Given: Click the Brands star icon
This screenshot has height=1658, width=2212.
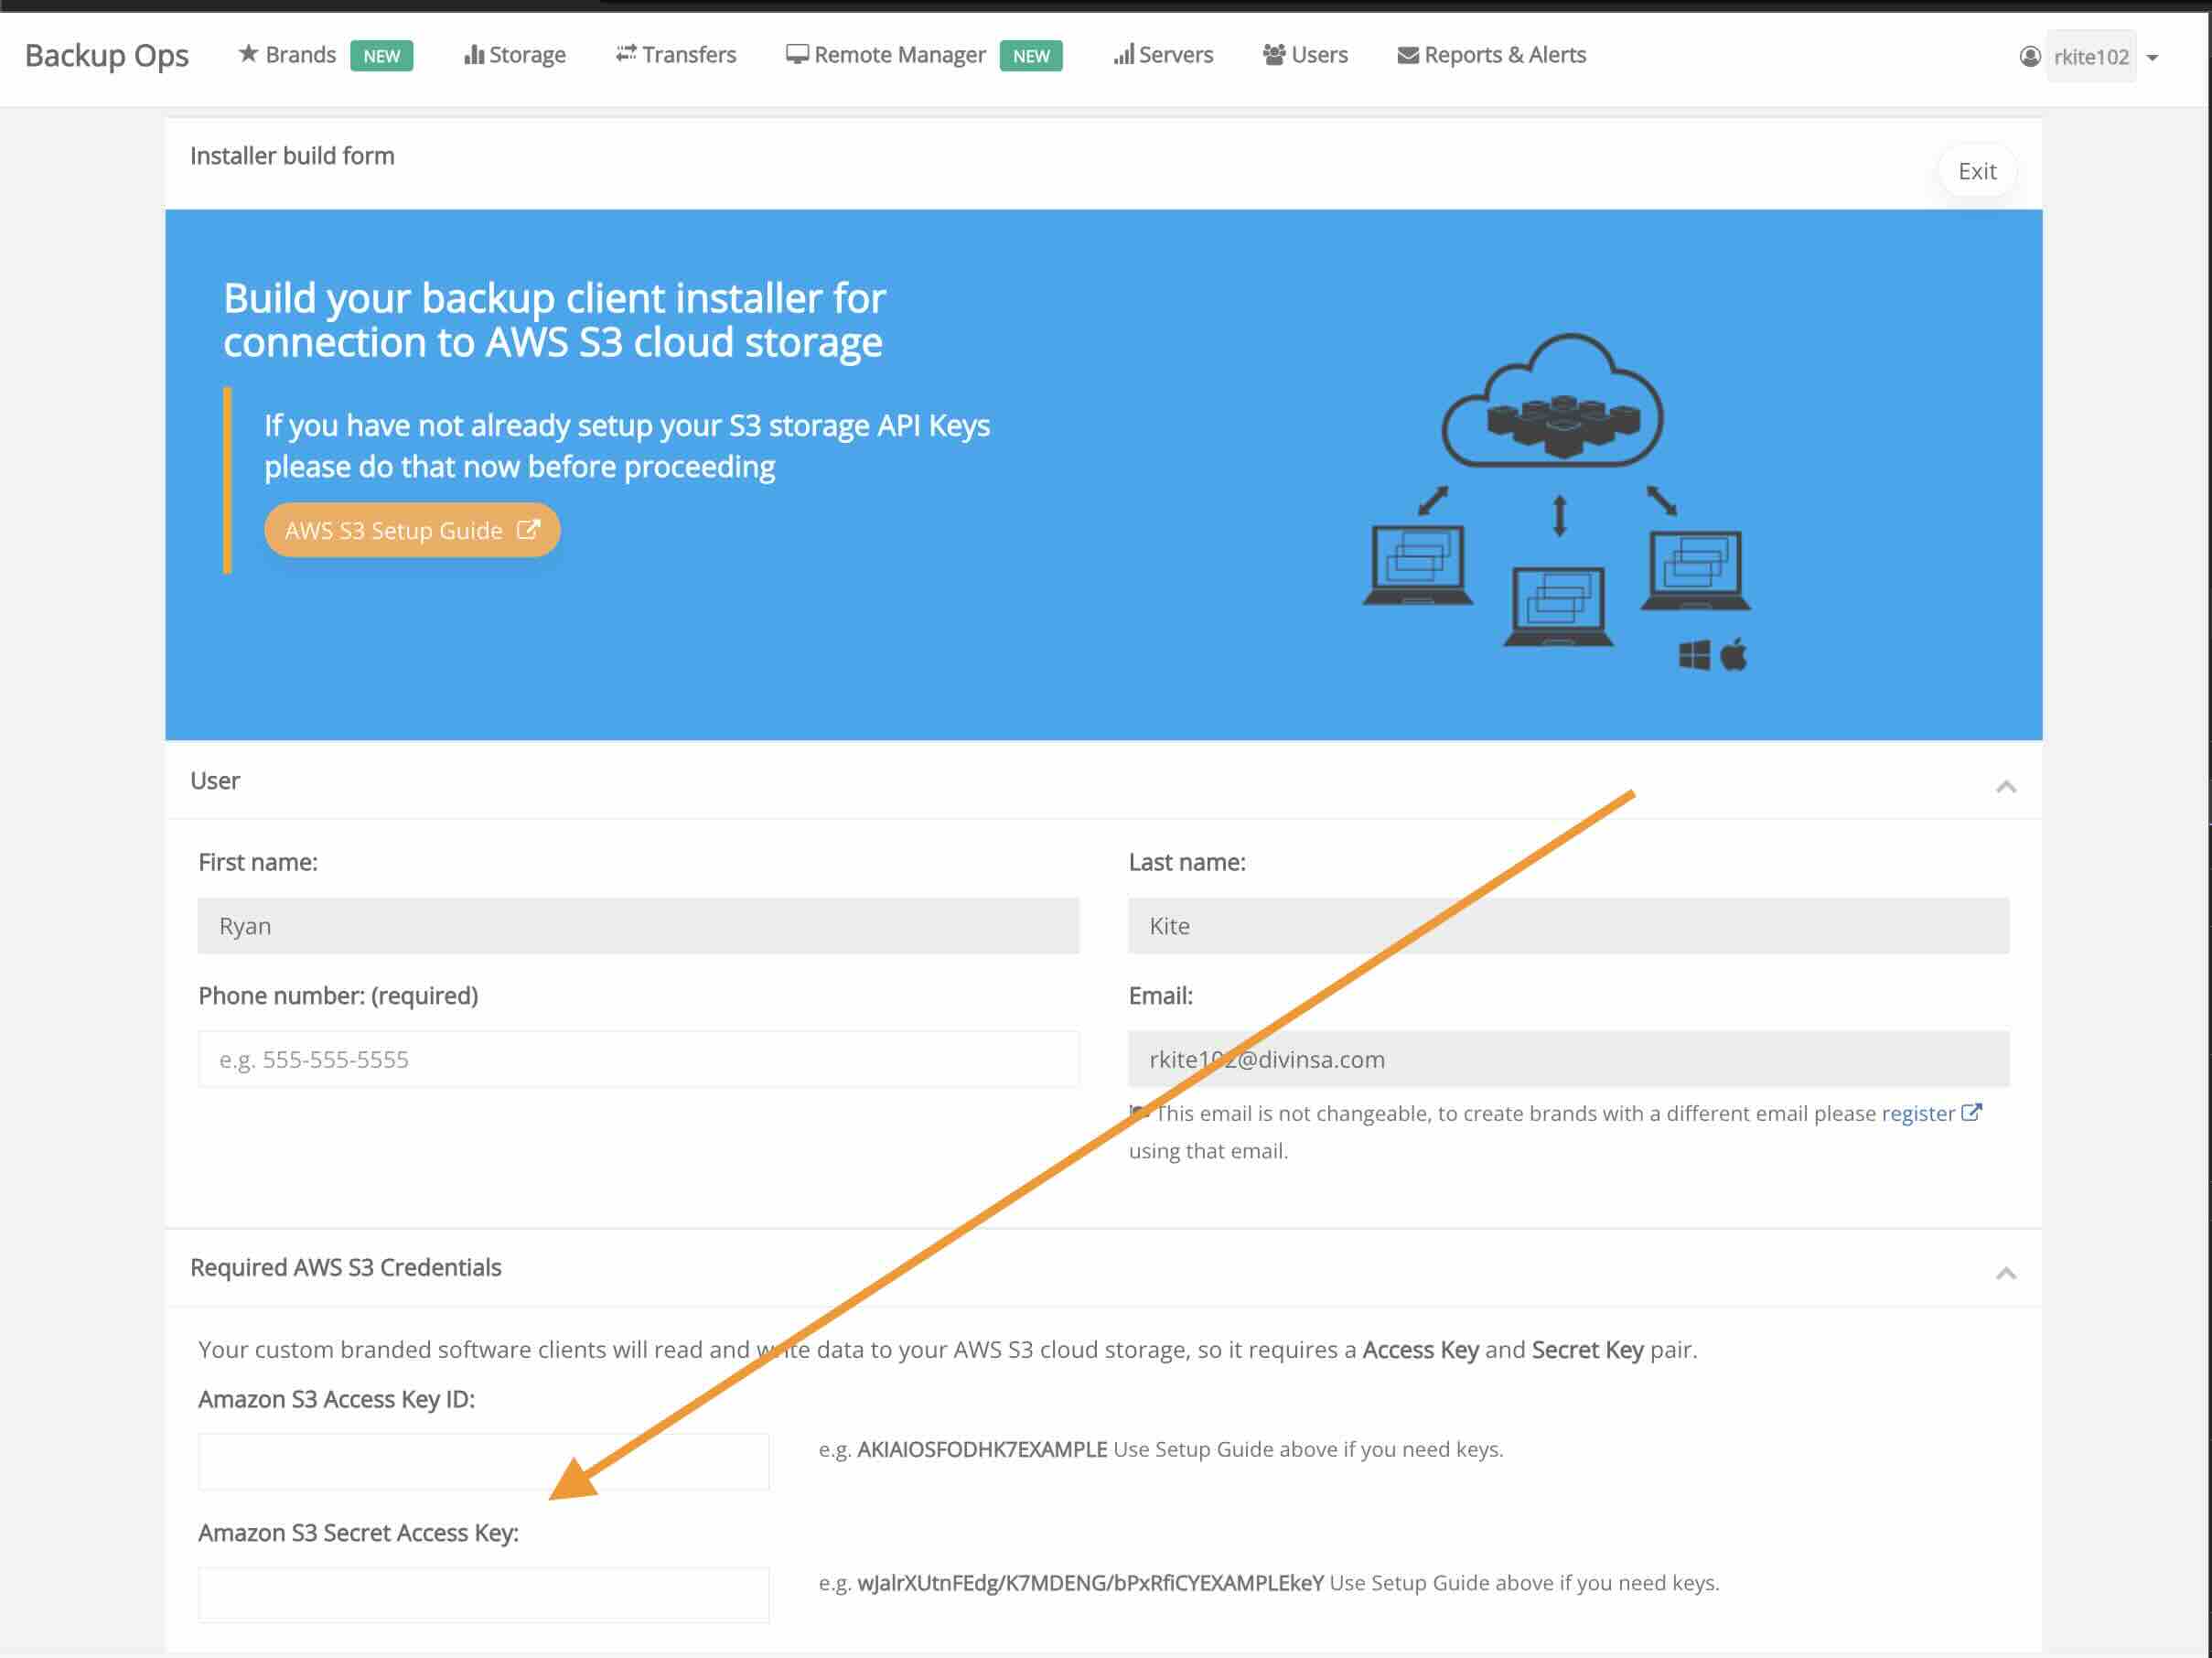Looking at the screenshot, I should coord(248,54).
